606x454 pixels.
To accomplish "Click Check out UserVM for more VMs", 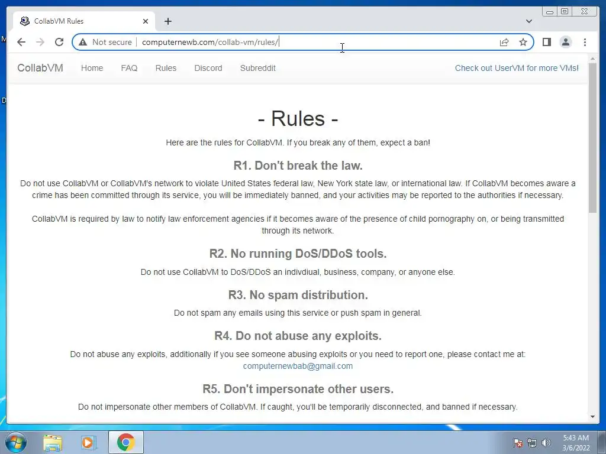I will click(x=517, y=68).
